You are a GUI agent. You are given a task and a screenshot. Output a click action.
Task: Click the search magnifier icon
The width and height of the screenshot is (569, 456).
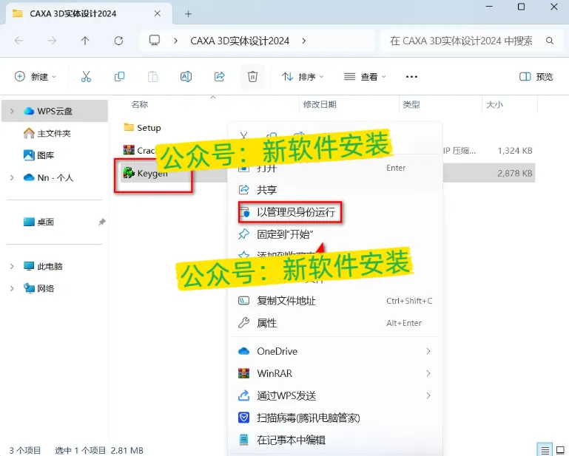tap(550, 41)
